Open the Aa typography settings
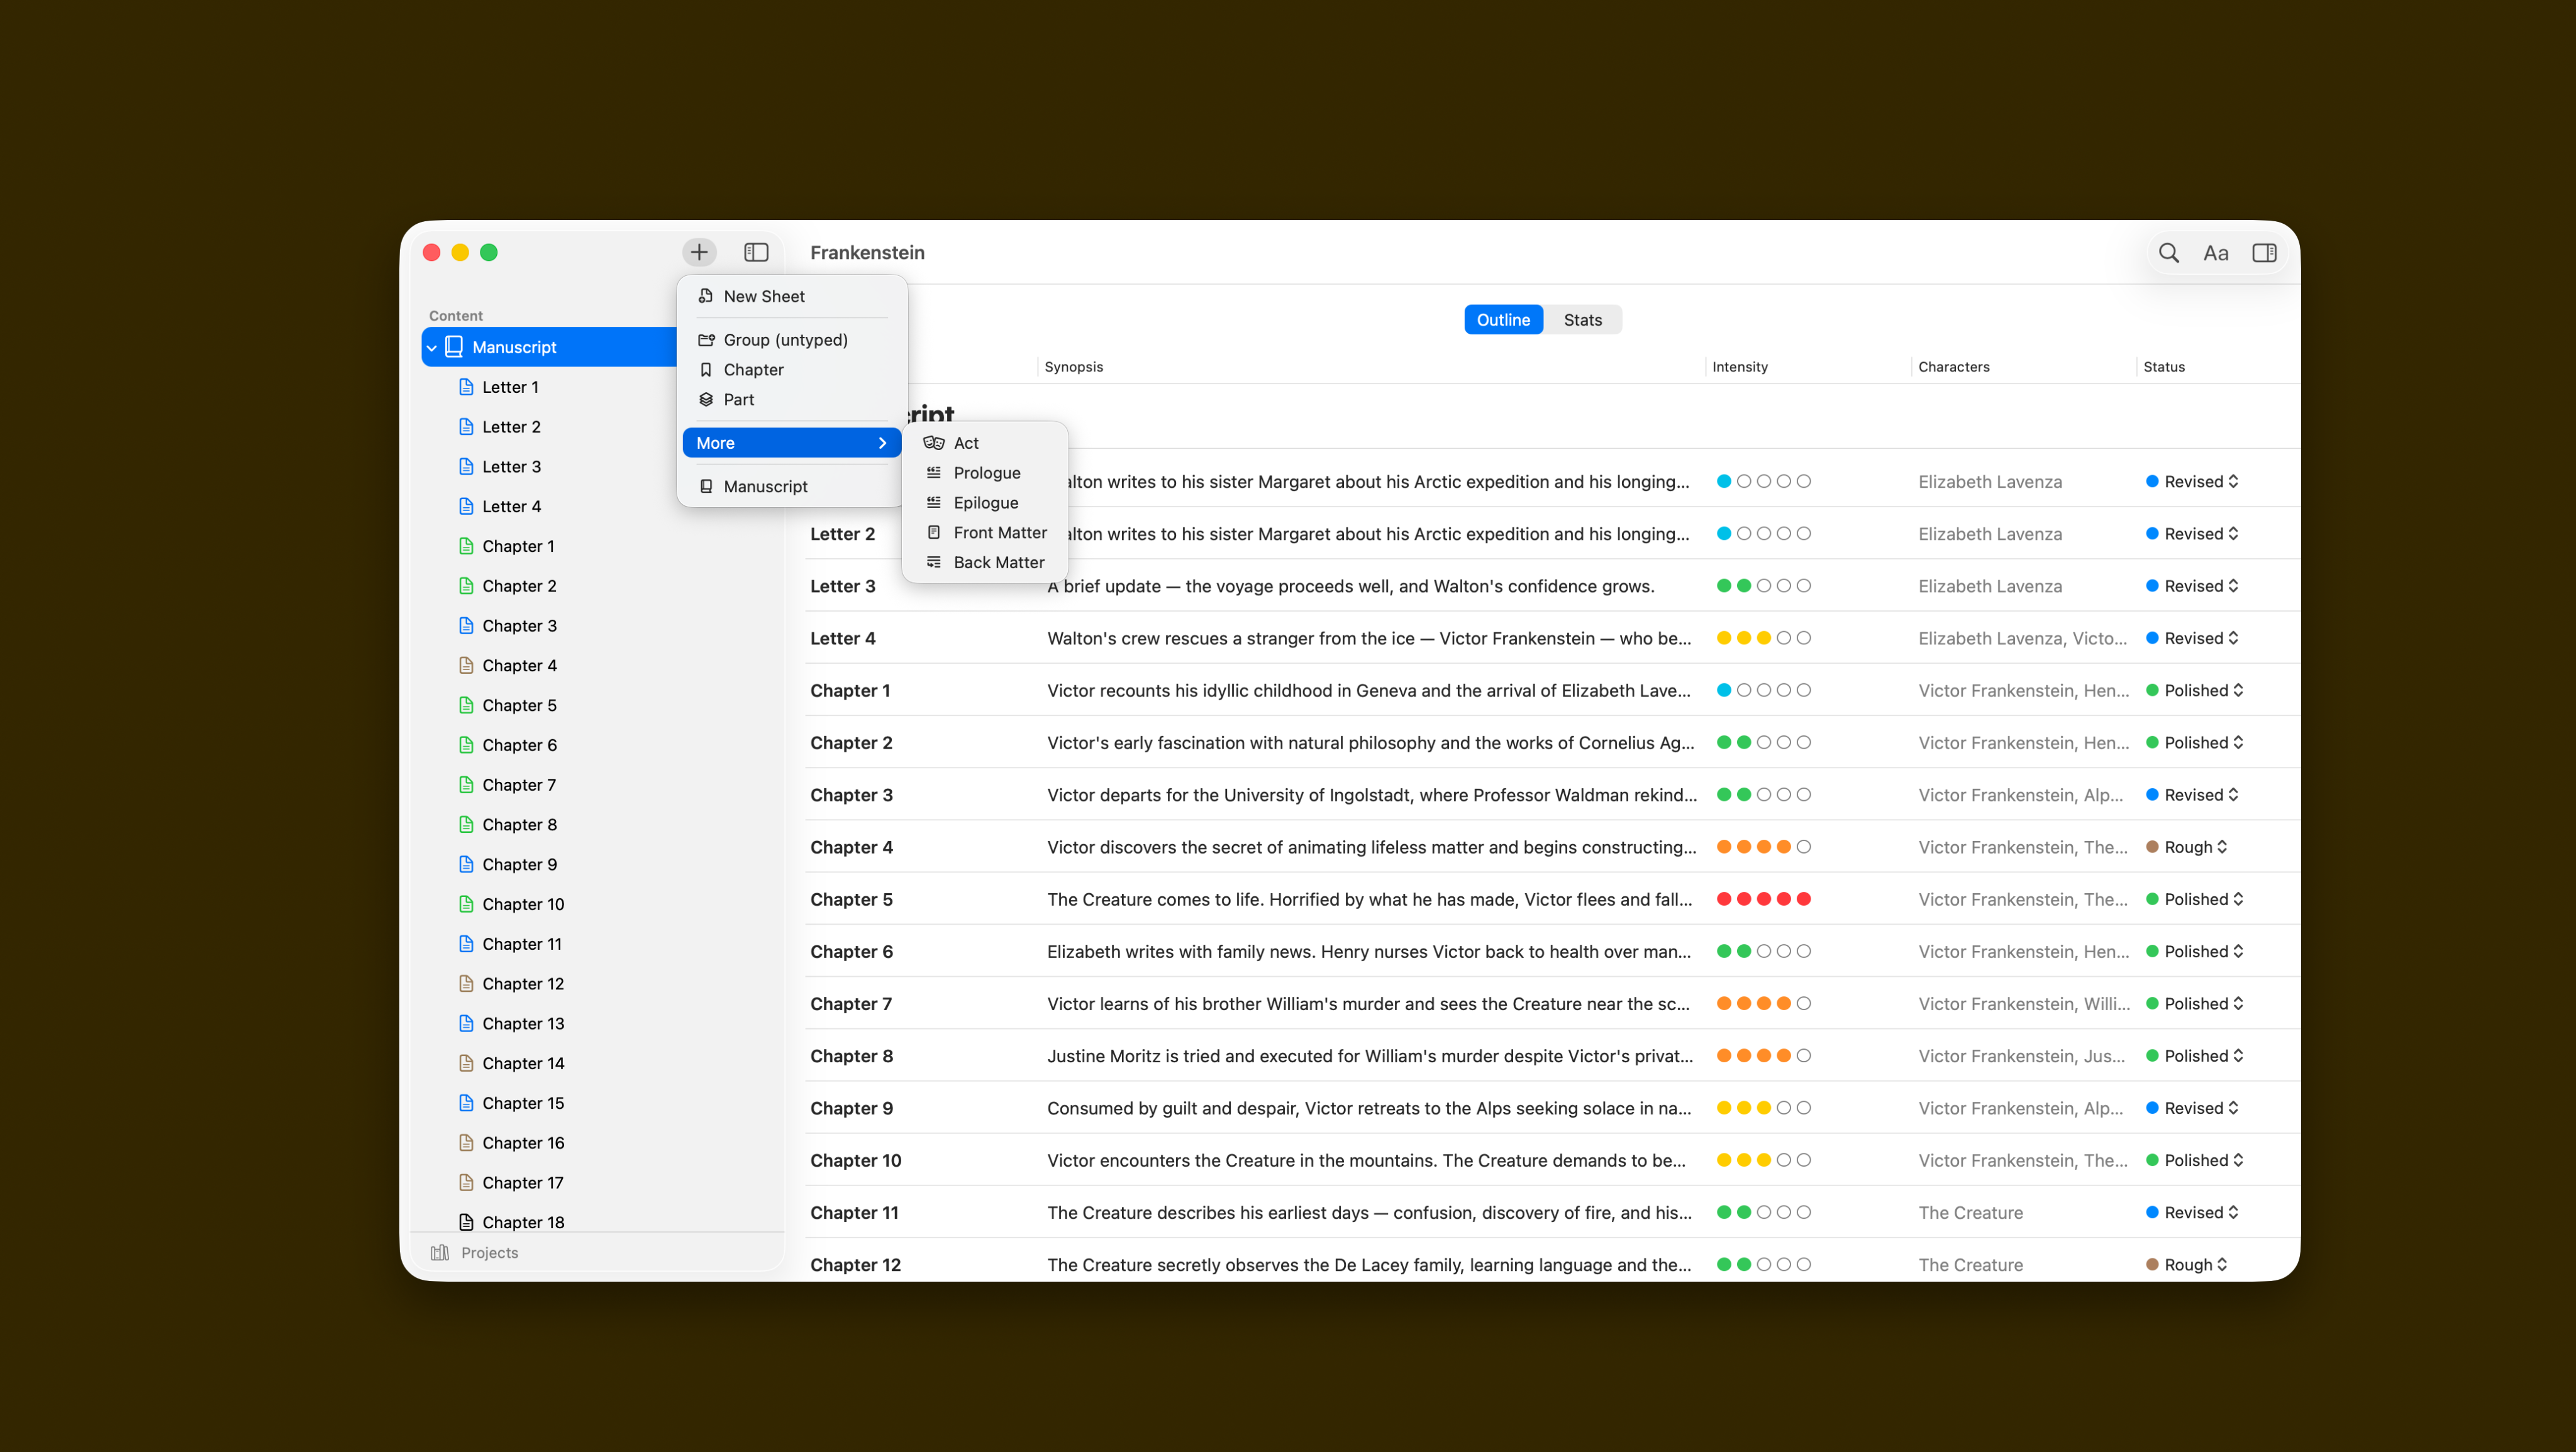This screenshot has width=2576, height=1452. pos(2215,253)
